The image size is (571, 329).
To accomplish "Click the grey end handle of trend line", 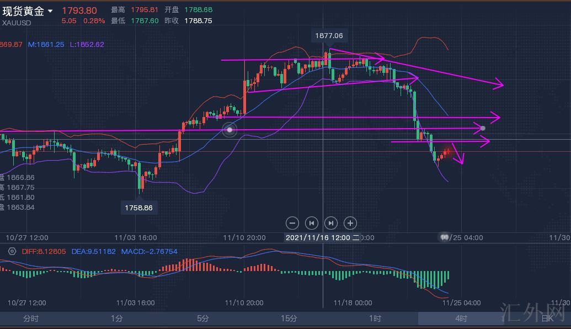I will [x=483, y=128].
